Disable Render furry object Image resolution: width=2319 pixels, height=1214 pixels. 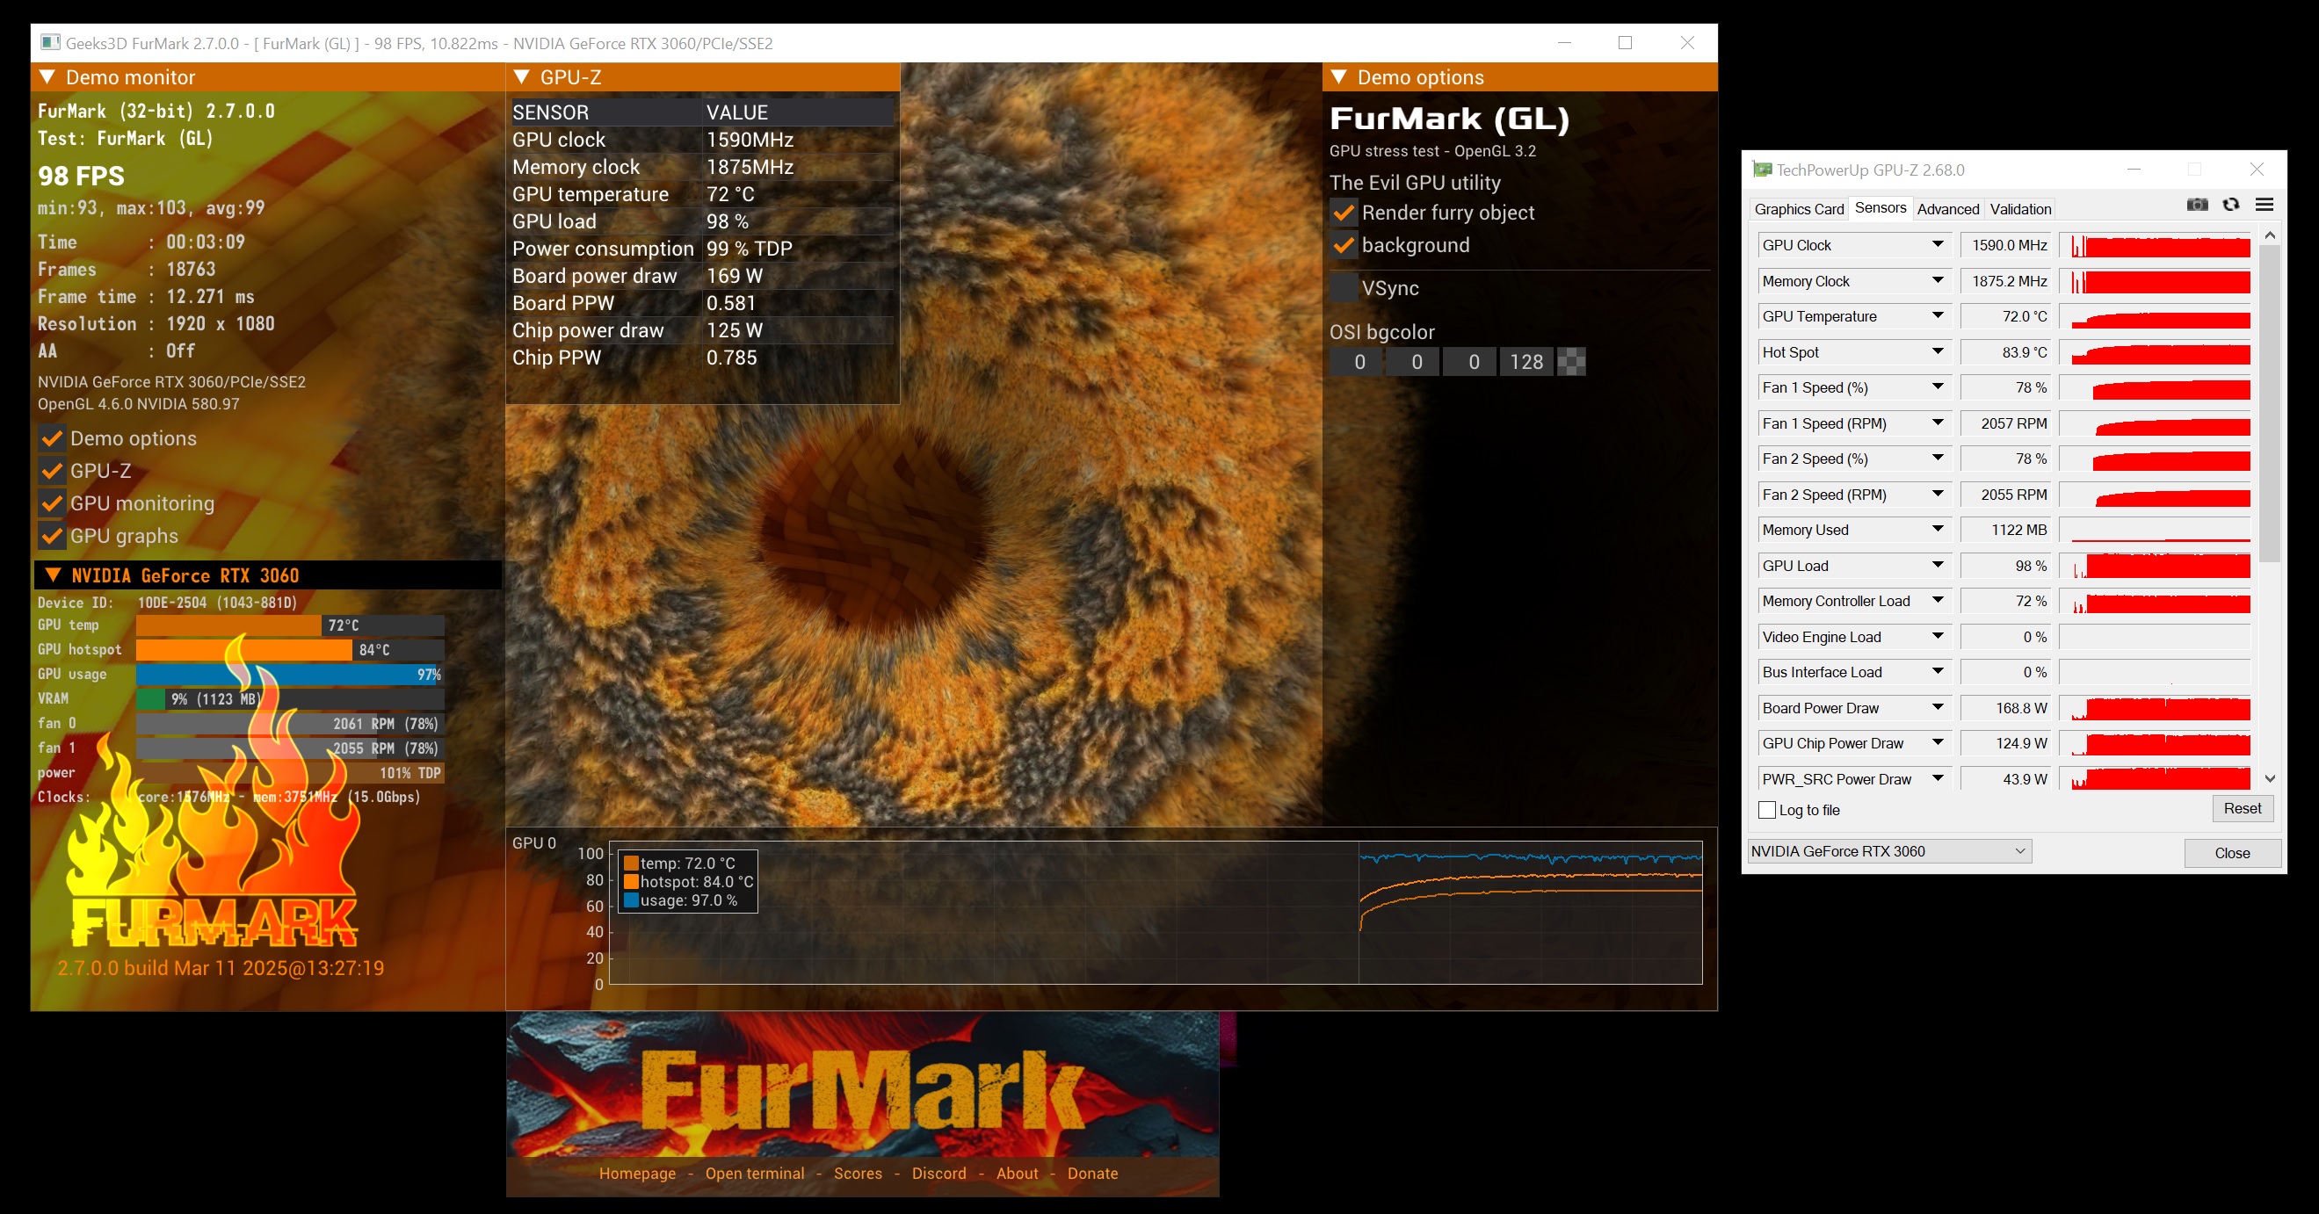1343,213
